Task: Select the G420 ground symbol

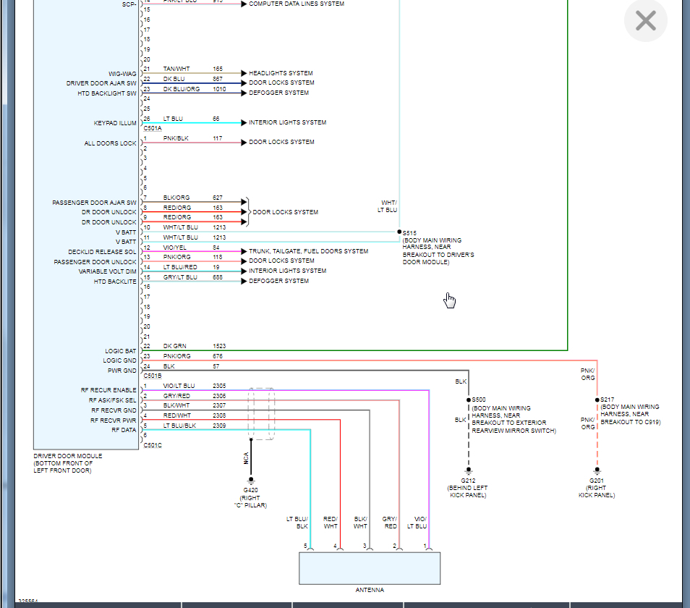Action: click(251, 480)
